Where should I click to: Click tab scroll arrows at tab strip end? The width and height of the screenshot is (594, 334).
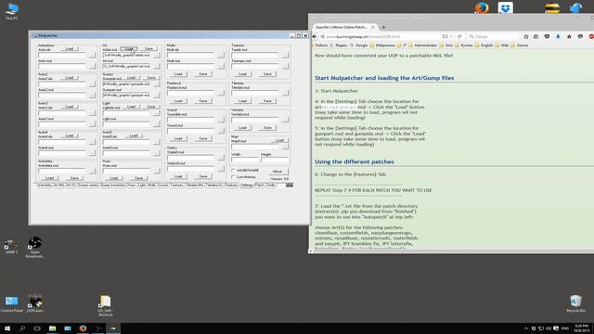click(290, 186)
